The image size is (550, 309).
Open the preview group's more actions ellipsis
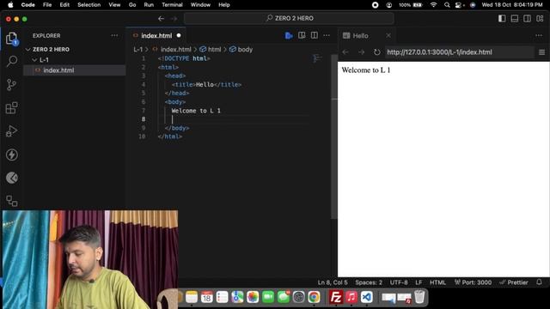539,35
